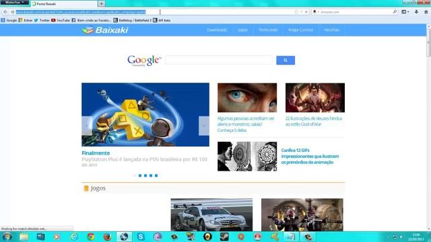Image resolution: width=431 pixels, height=242 pixels.
Task: Open the Battlelog / Battlefield 3 bookmark
Action: pos(132,20)
